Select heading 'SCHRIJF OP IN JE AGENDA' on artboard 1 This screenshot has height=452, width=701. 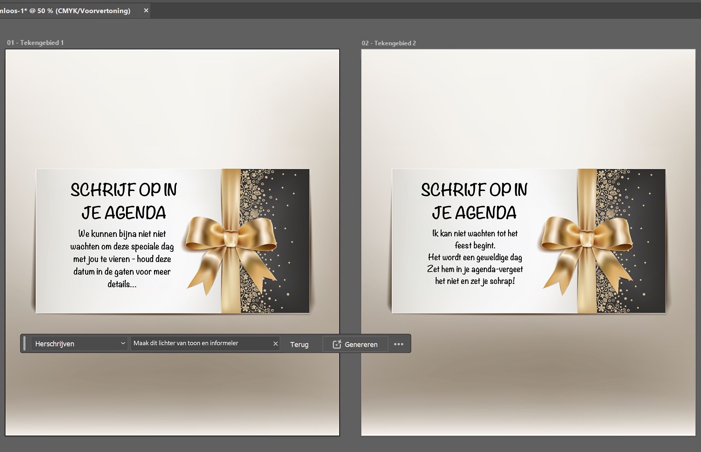click(124, 201)
